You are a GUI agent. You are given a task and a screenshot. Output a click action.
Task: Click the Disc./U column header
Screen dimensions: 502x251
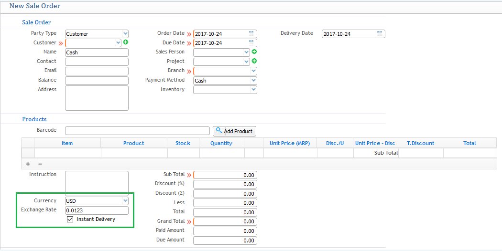(335, 143)
